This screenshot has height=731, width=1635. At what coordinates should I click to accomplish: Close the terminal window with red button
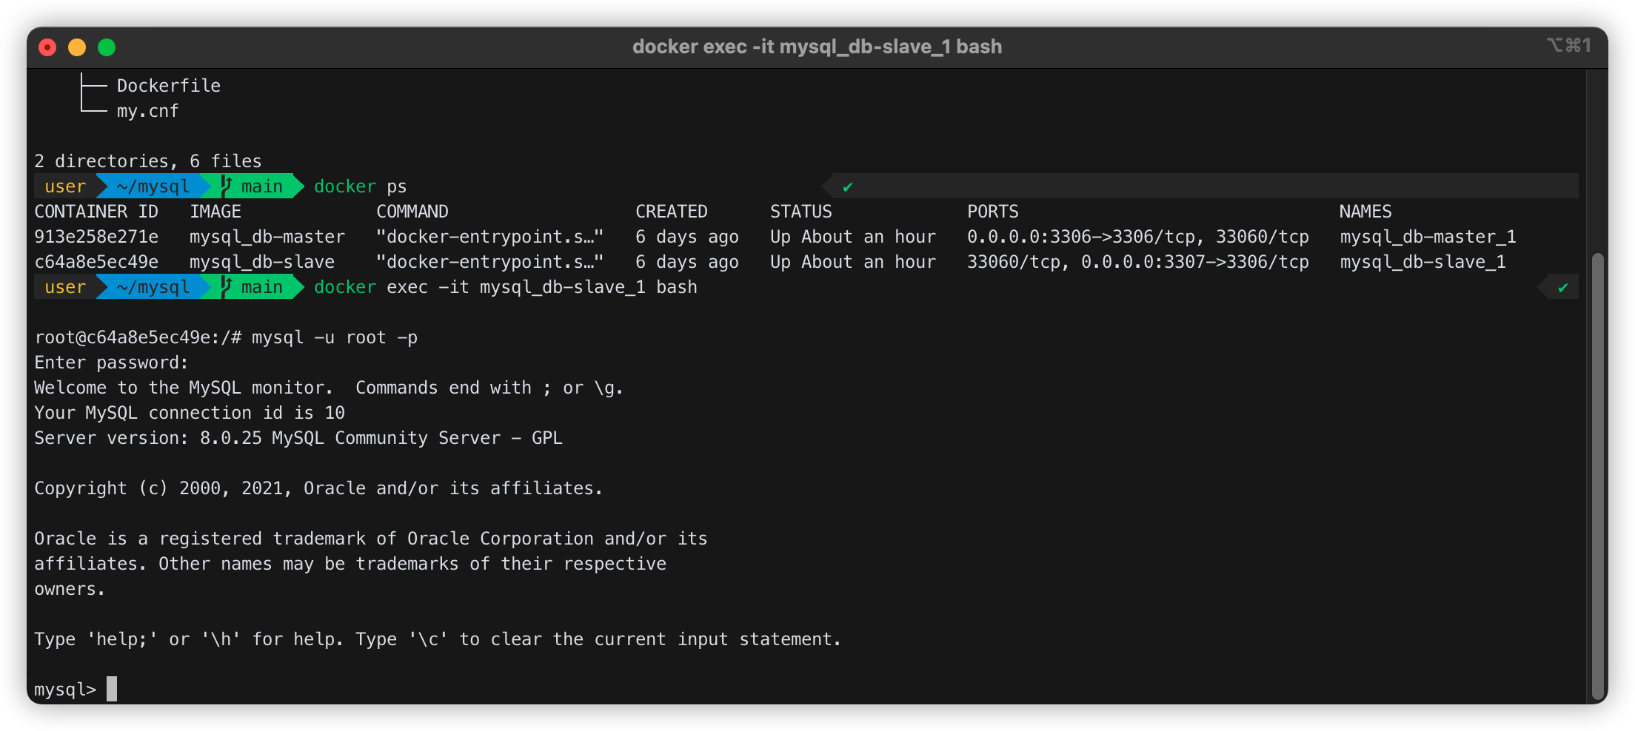(x=47, y=47)
